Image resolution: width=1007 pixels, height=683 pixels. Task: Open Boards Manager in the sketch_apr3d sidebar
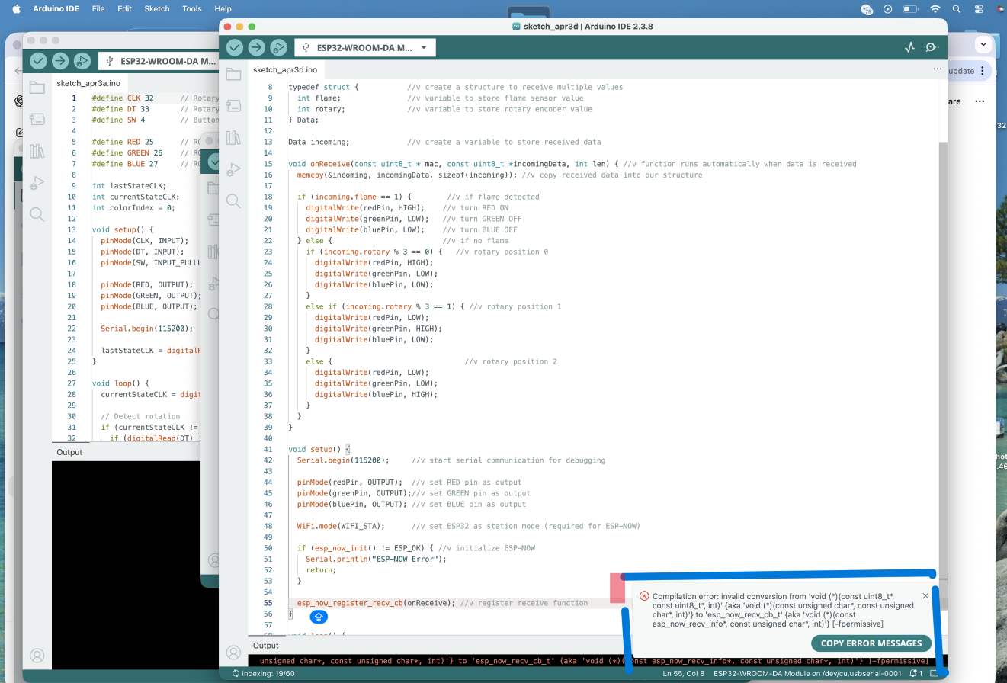(x=233, y=106)
